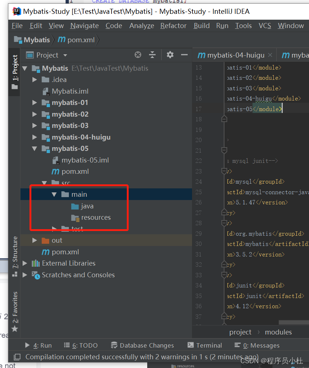Click the Mybatis.iml file icon

click(46, 91)
